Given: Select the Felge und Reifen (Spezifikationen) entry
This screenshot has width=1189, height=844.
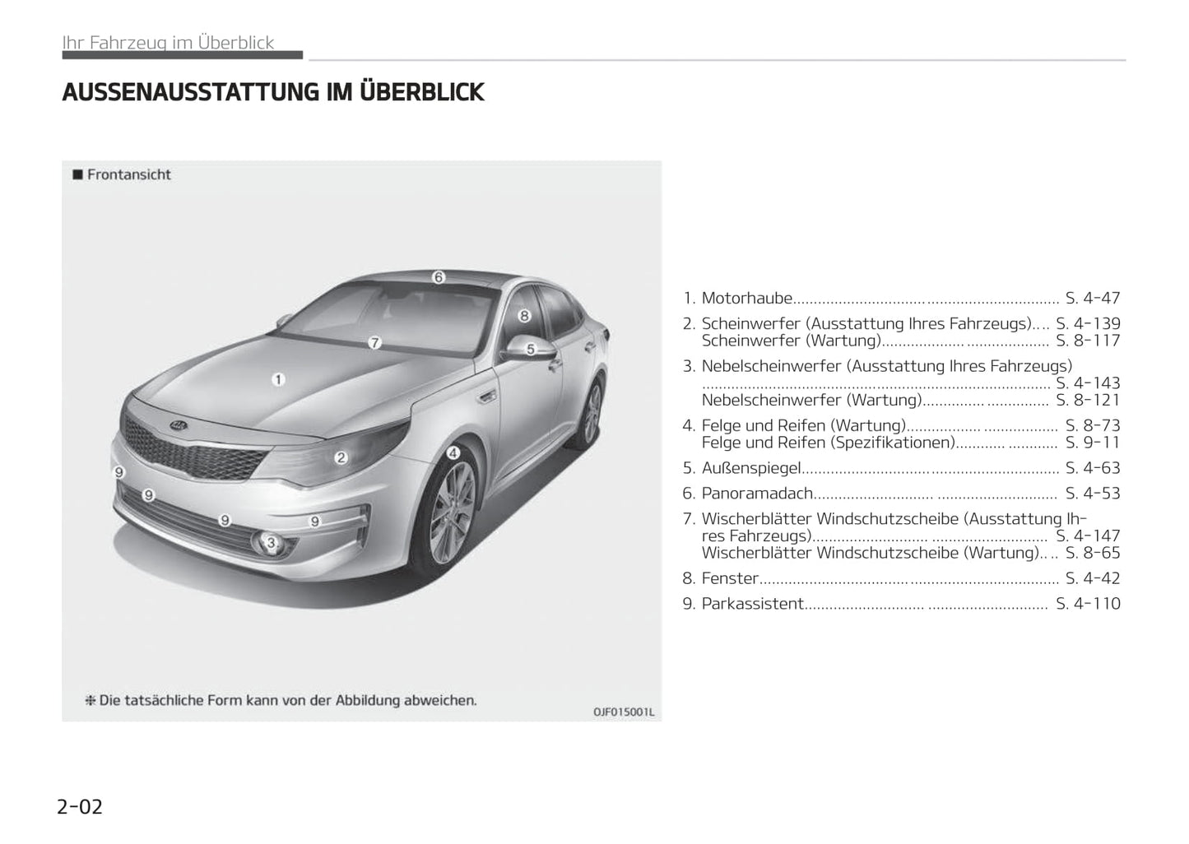Looking at the screenshot, I should click(x=828, y=443).
